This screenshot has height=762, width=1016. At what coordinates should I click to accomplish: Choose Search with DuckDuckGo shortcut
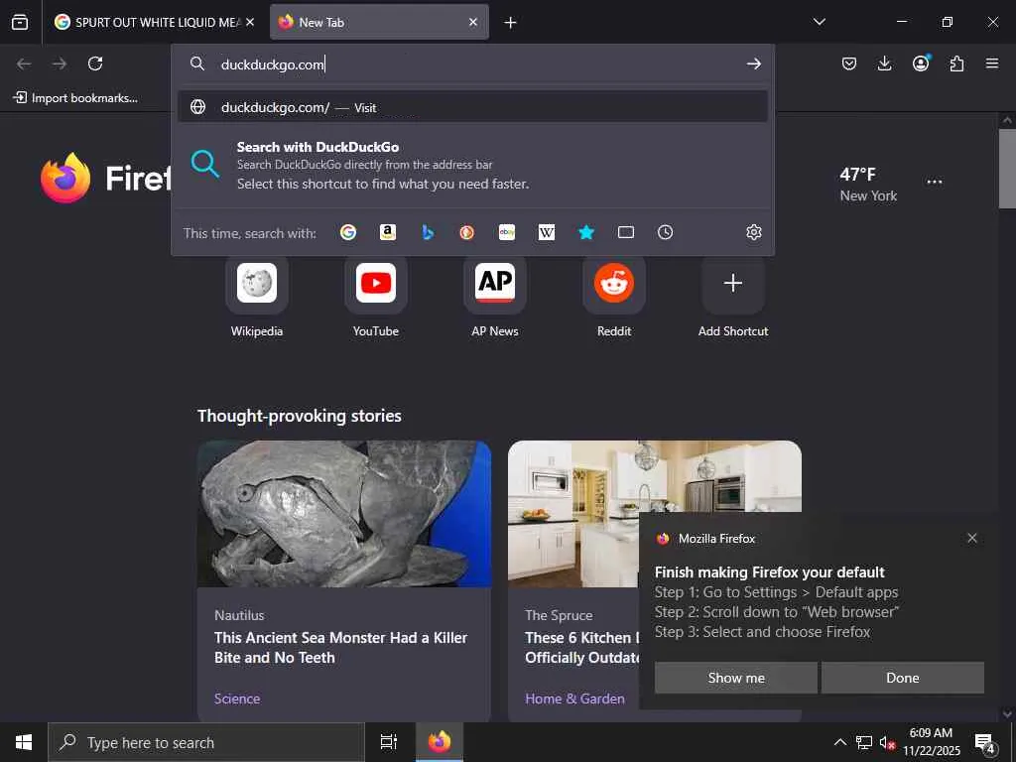click(x=473, y=165)
